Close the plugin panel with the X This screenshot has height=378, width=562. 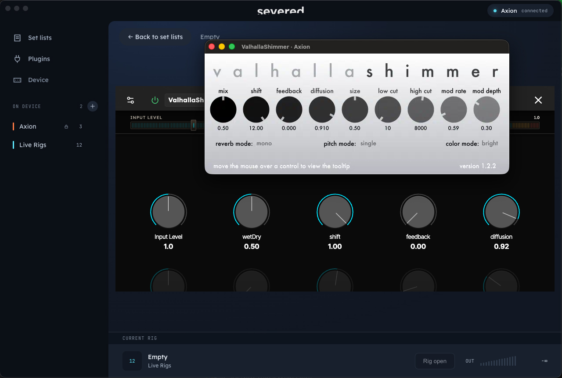coord(538,100)
